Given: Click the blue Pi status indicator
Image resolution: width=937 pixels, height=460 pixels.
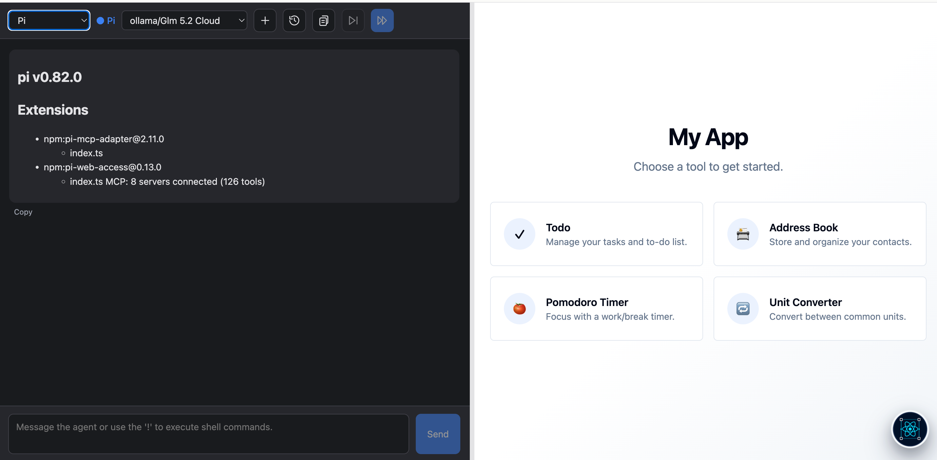Looking at the screenshot, I should 106,20.
